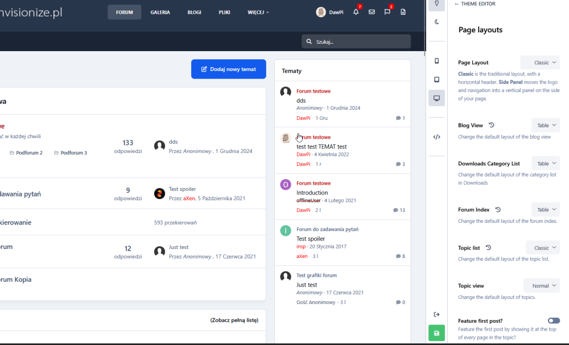Screen dimensions: 569x345
Task: Open Topic view dropdown
Action: (542, 286)
